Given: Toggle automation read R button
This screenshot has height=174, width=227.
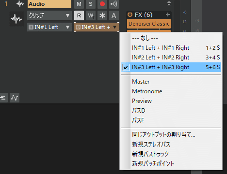Looking at the screenshot, I should pos(79,15).
